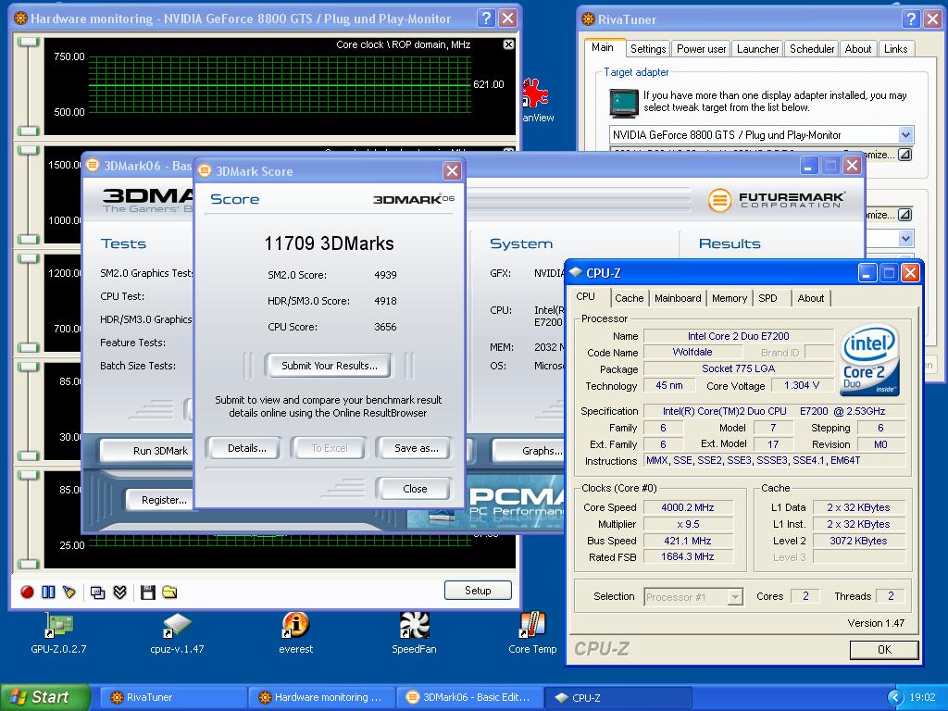Click the help button on the RivaTuner title bar

(x=911, y=19)
